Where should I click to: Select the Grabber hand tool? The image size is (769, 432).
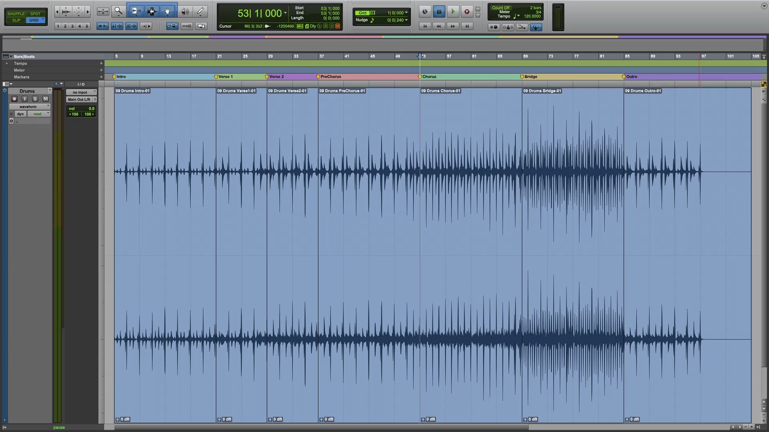pyautogui.click(x=167, y=12)
